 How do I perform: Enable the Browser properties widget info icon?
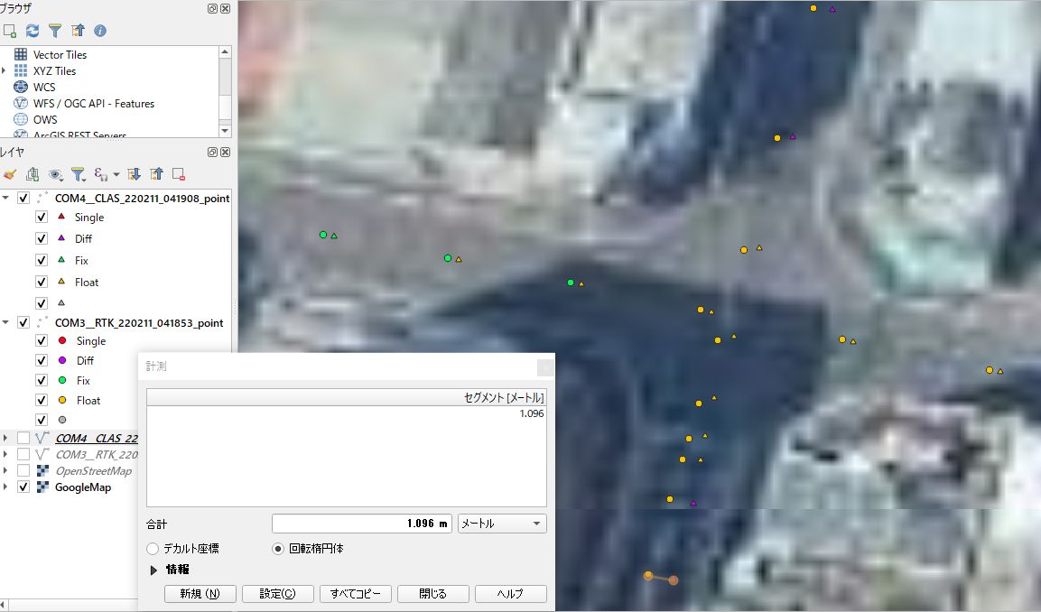click(99, 30)
